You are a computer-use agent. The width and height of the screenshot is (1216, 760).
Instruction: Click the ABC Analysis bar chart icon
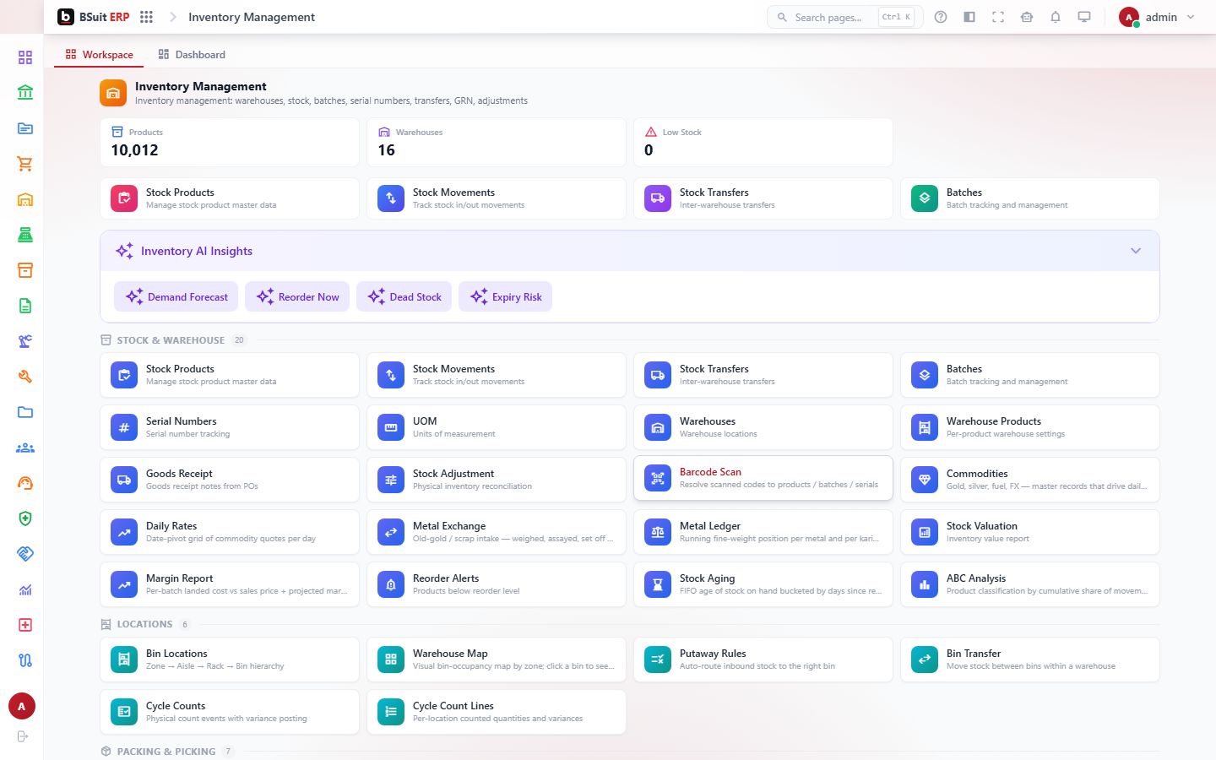pos(925,584)
